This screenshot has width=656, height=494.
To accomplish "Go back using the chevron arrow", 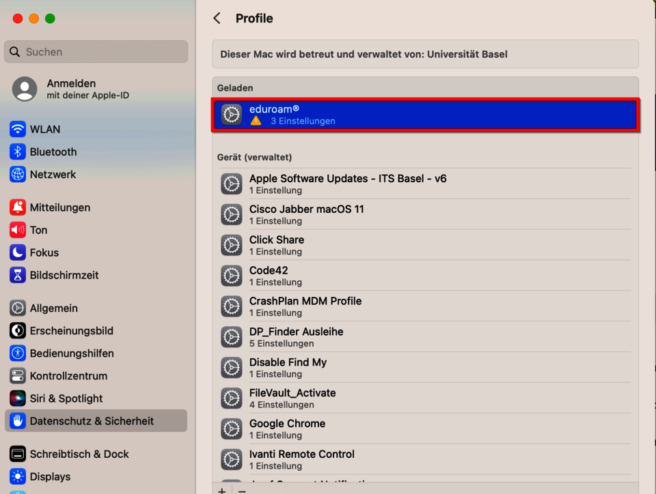I will (217, 18).
